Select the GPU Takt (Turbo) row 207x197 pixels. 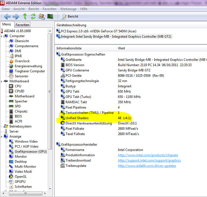101,97
